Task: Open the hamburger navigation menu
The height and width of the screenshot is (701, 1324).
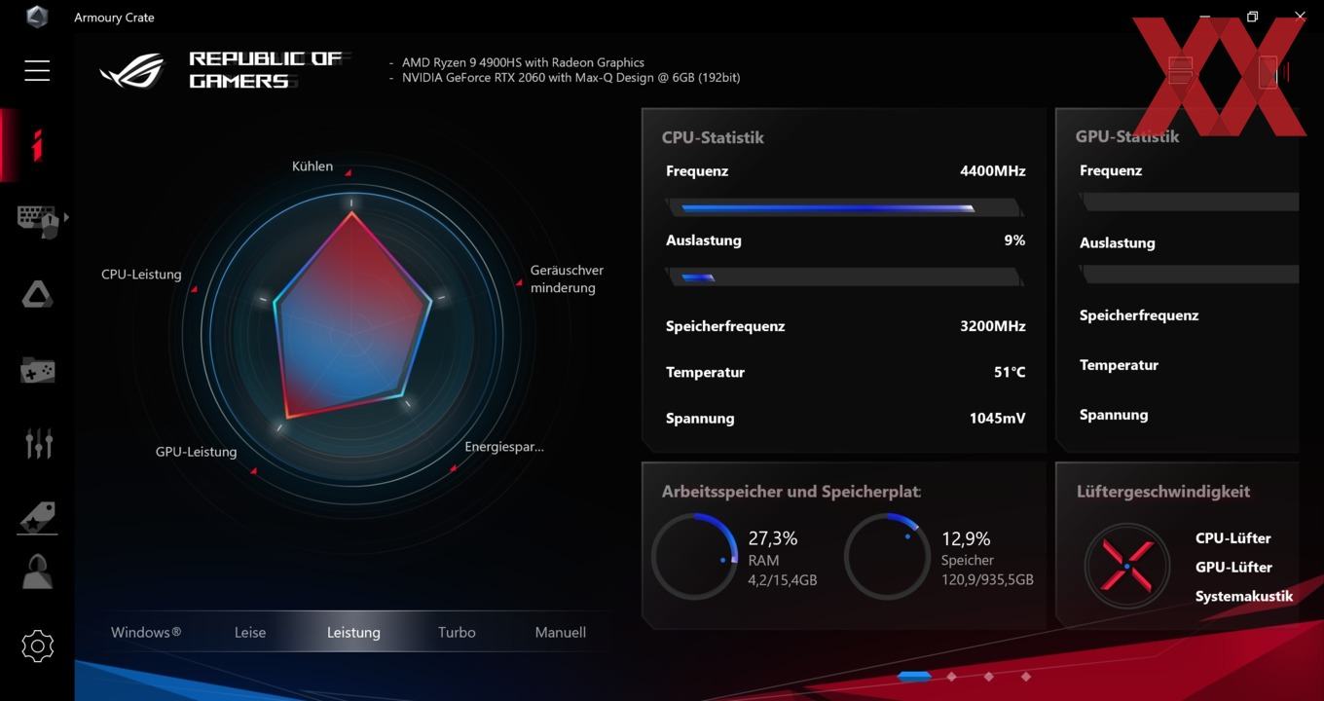Action: [x=37, y=70]
